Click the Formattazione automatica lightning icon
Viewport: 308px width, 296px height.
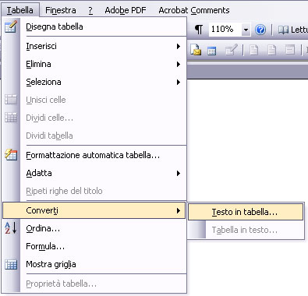(x=11, y=155)
